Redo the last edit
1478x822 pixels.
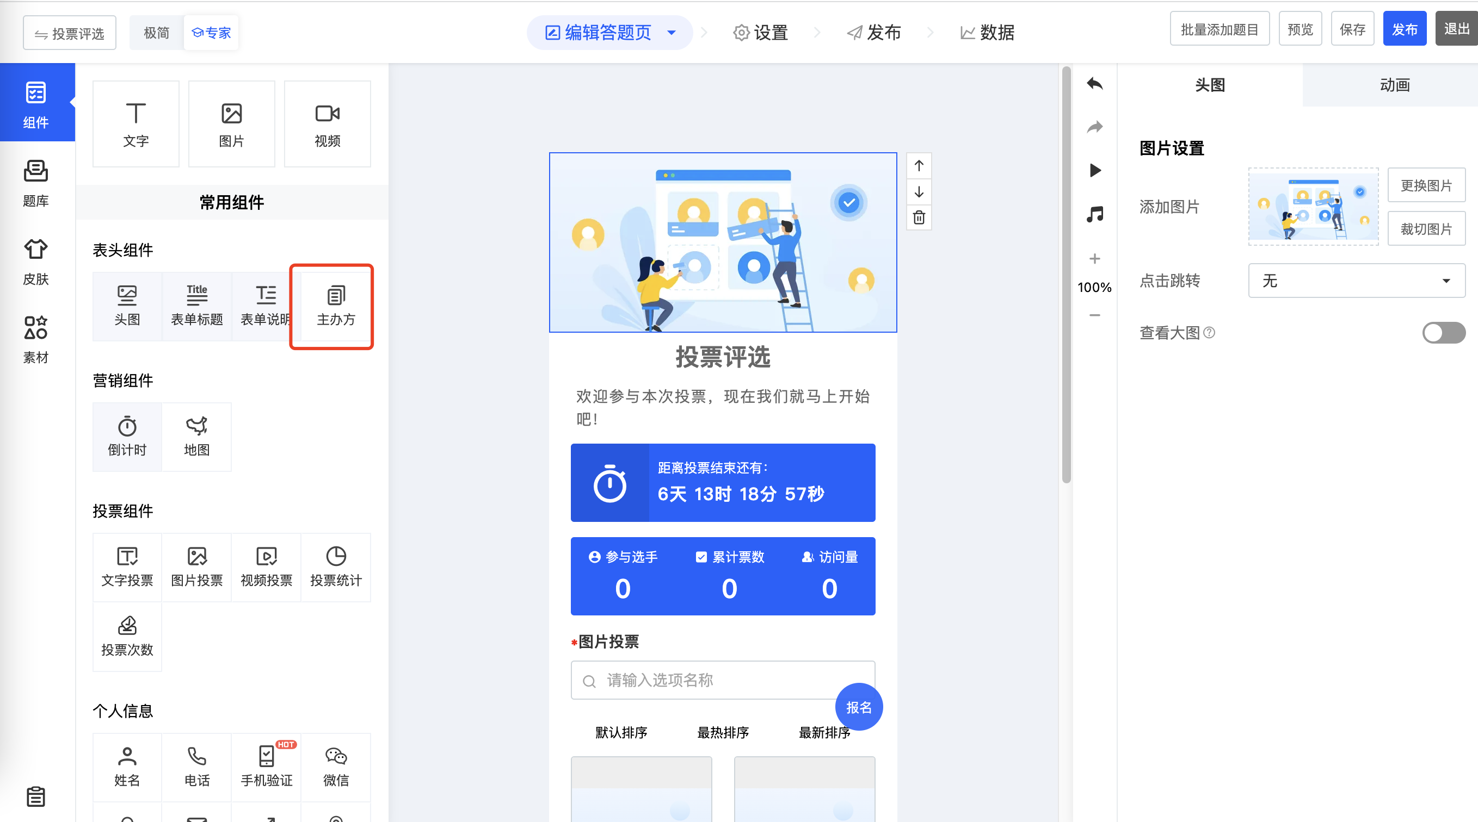click(1095, 127)
